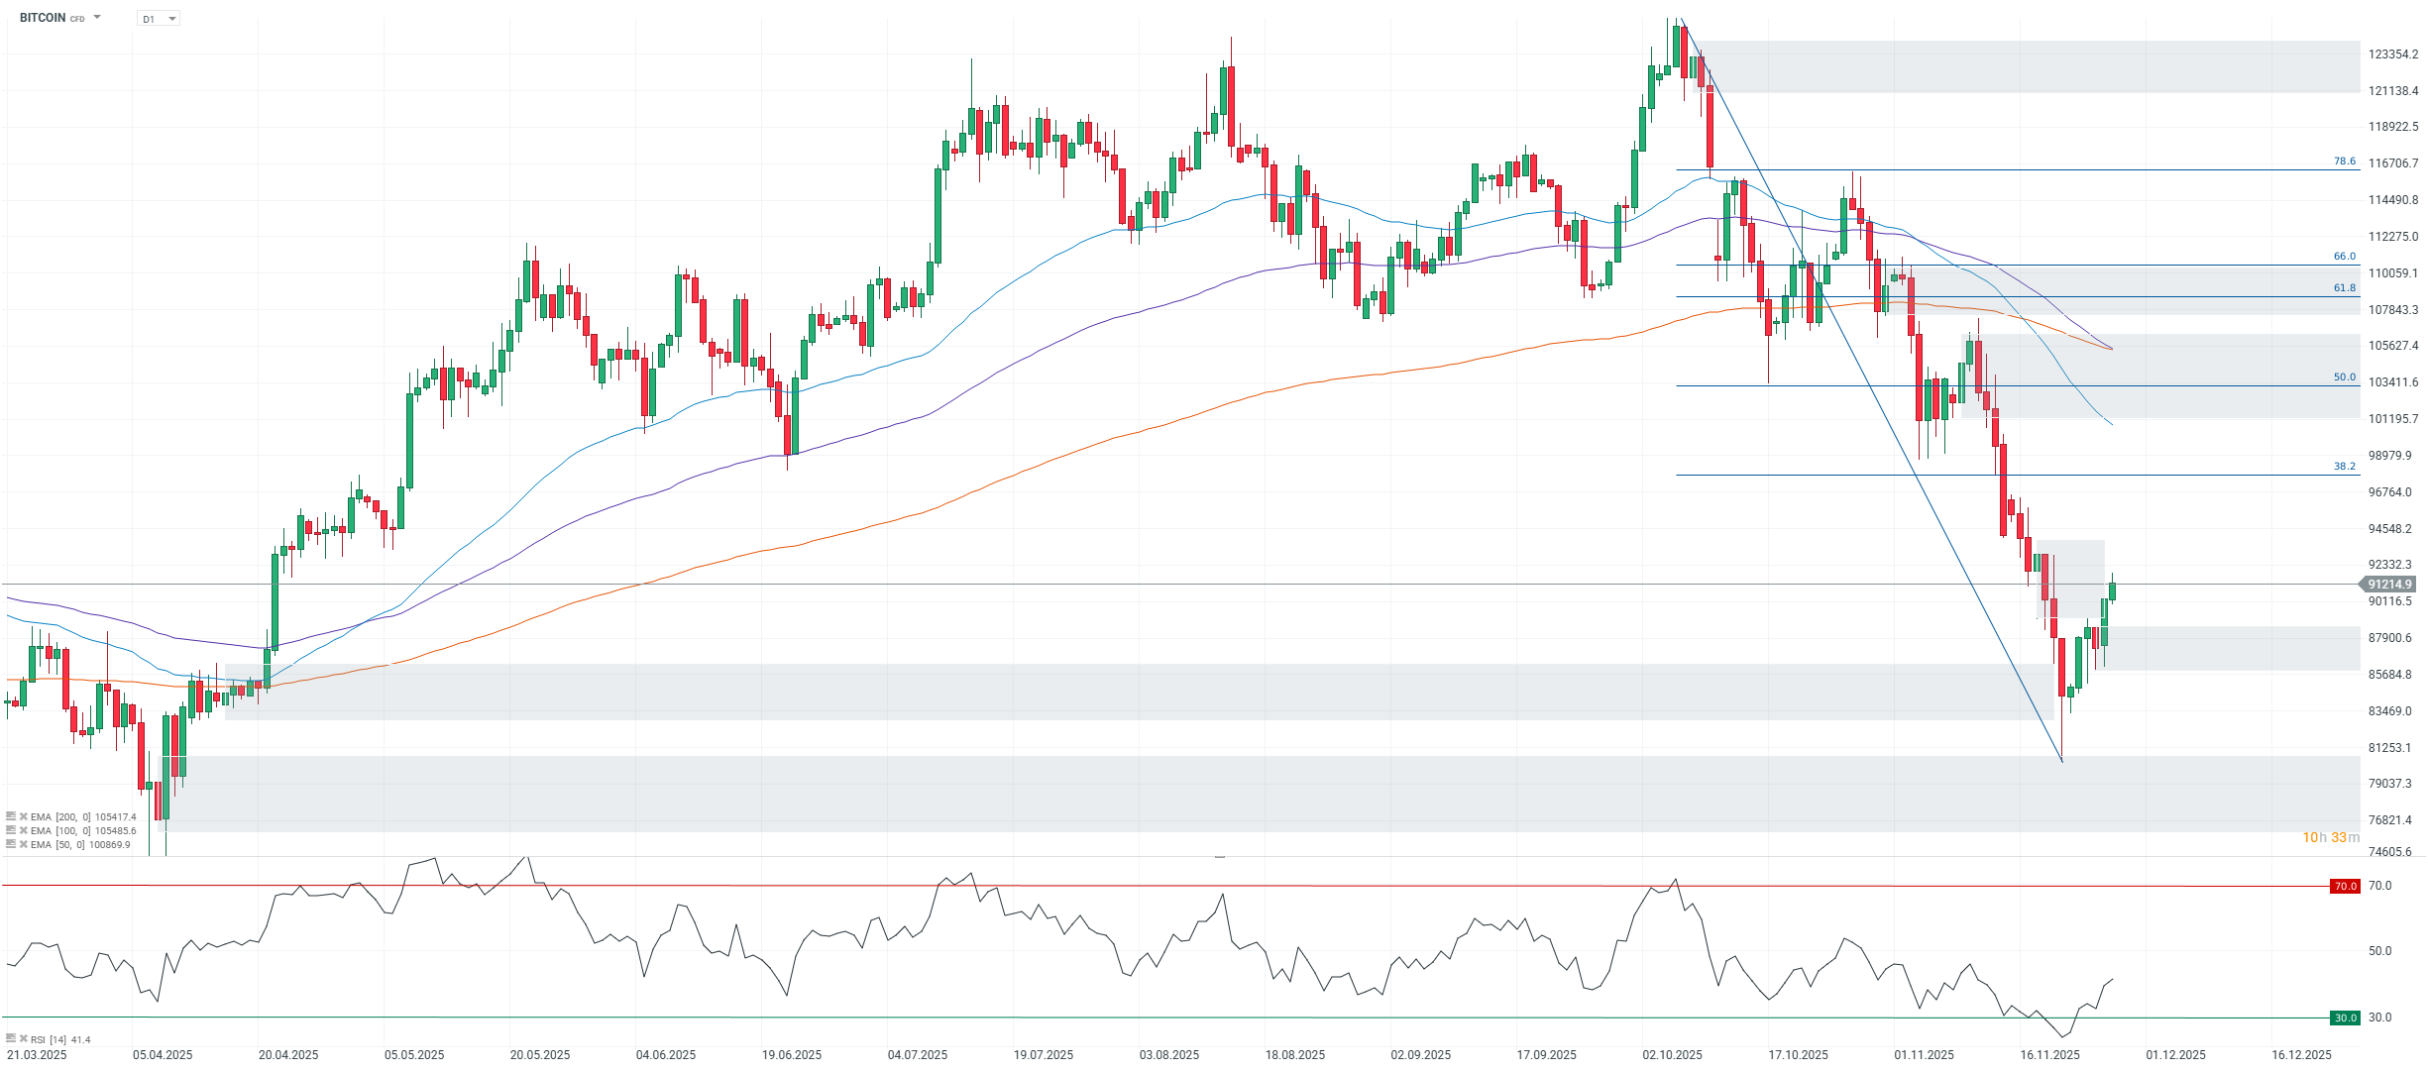Open settings icon for EMA 50 indicator
The image size is (2428, 1073).
(x=11, y=844)
